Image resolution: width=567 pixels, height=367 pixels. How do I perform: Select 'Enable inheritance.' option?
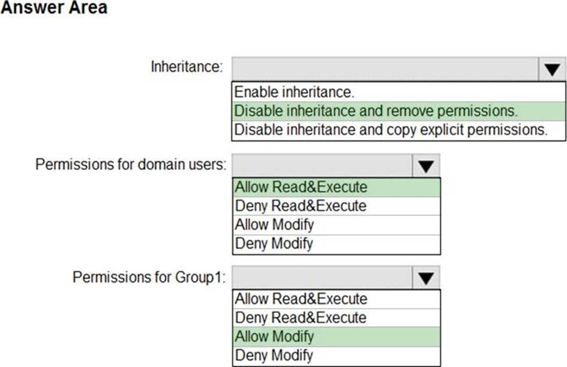click(294, 91)
